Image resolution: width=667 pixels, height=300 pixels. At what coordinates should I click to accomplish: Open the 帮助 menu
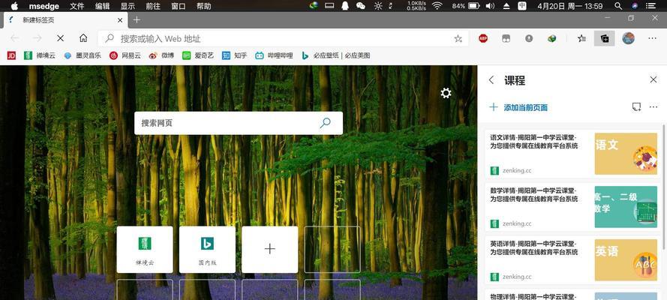(204, 6)
